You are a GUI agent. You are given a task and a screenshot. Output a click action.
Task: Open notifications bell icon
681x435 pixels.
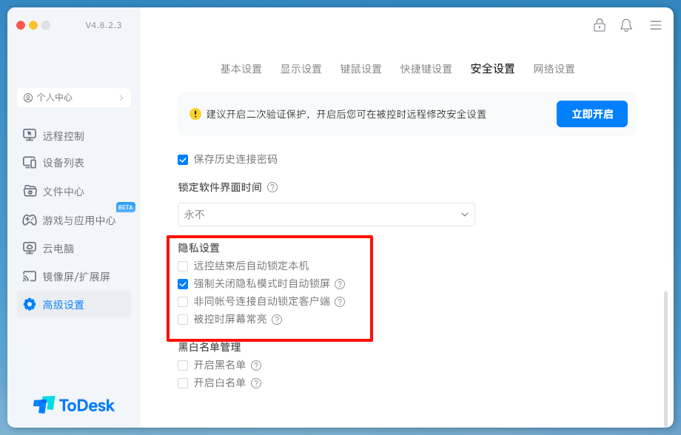(x=626, y=25)
